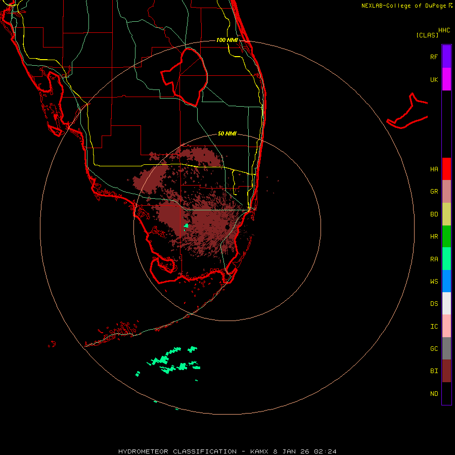Click the 'HA' legend label

[434, 169]
